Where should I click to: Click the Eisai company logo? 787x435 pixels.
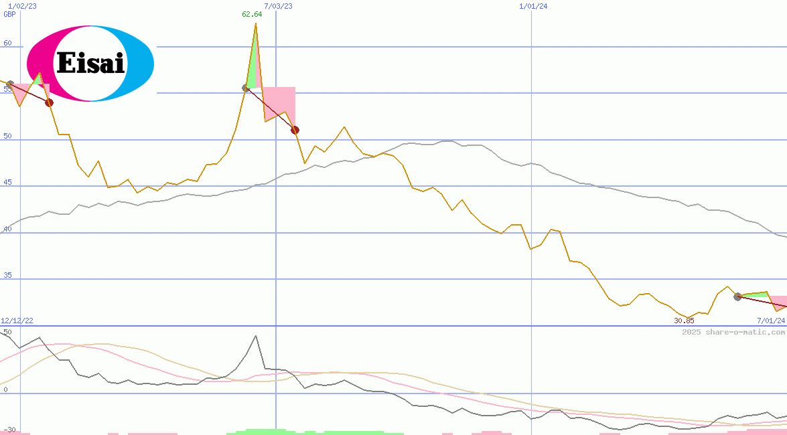tap(90, 63)
